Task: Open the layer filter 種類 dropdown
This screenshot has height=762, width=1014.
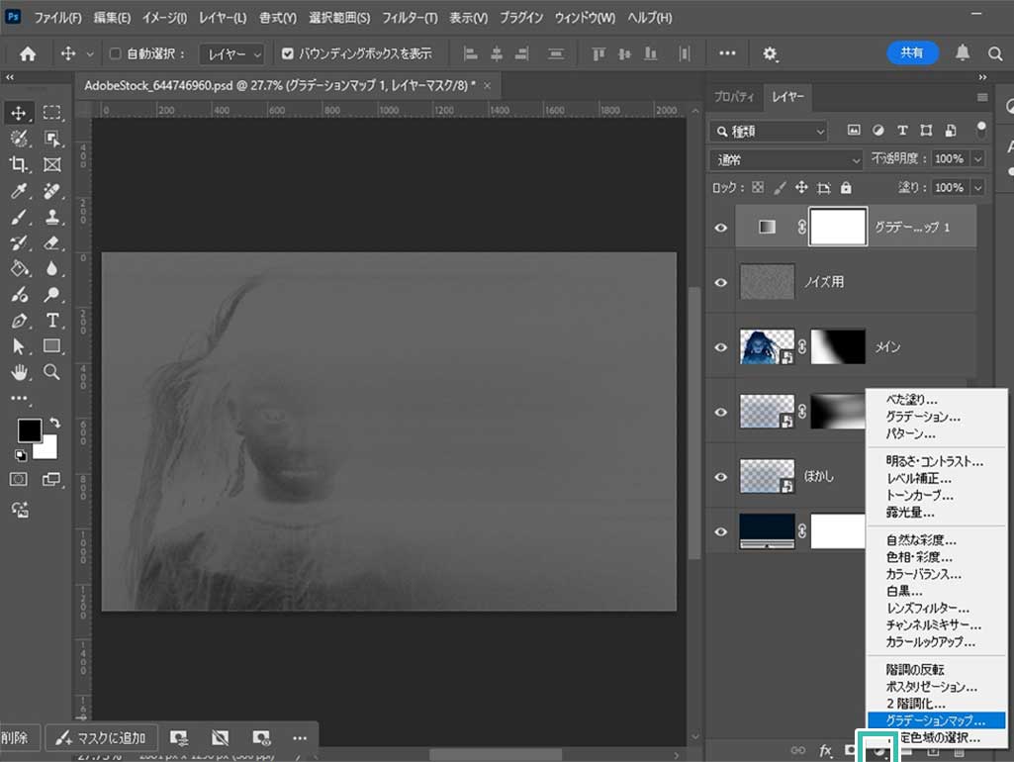Action: click(x=769, y=131)
